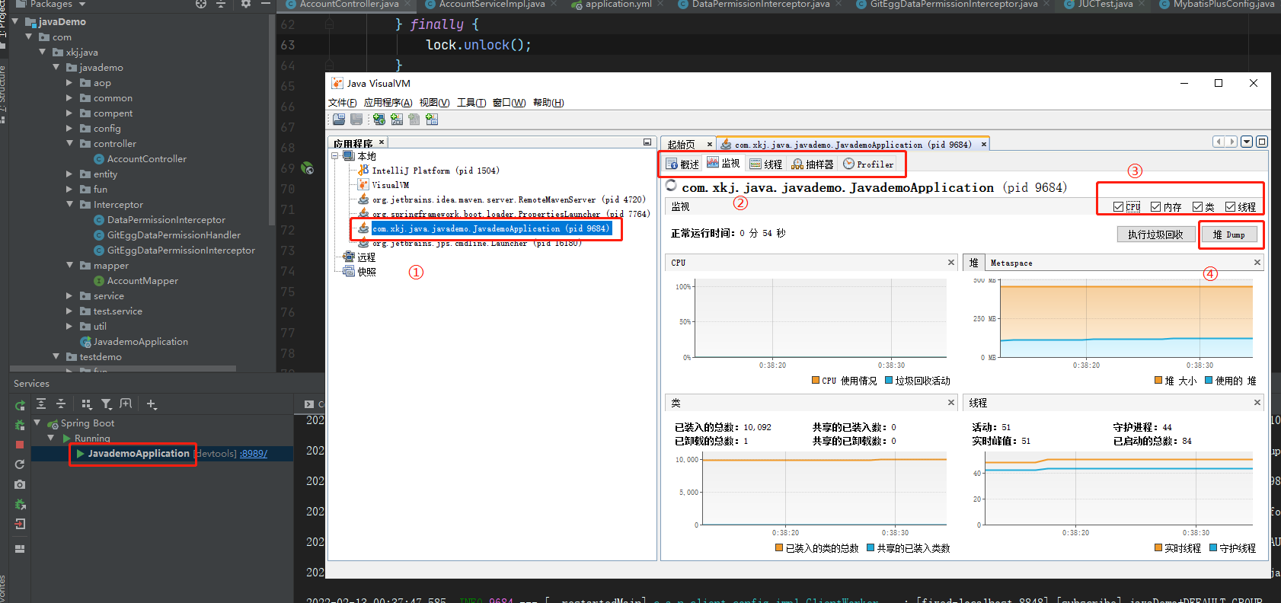Stop the running service with red square

click(20, 445)
